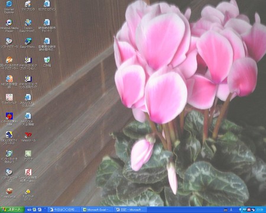This screenshot has height=213, width=266.
Task: Open the eoナビ ログイン shortcut
Action: pyautogui.click(x=47, y=6)
